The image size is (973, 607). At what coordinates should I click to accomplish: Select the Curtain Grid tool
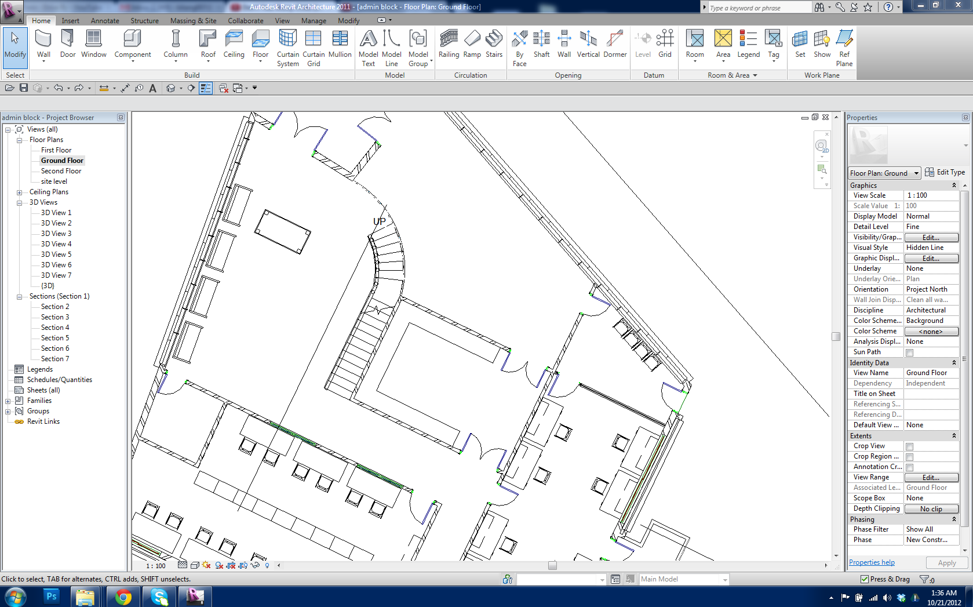(x=314, y=48)
